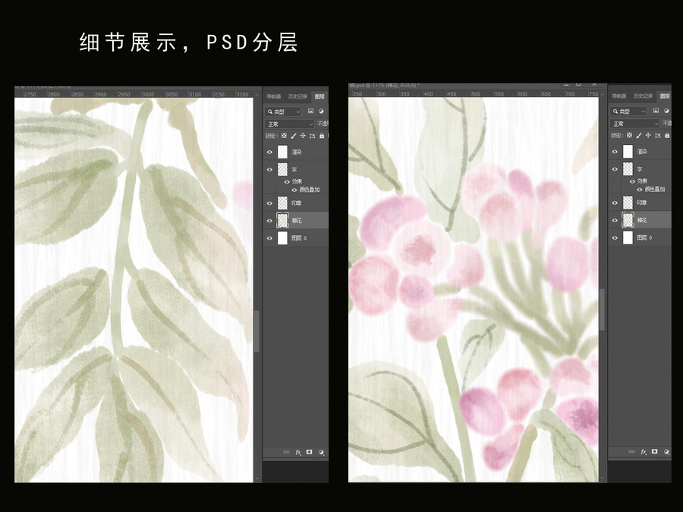Image resolution: width=683 pixels, height=512 pixels.
Task: Click artboard nesting lock icon in right panel
Action: [x=658, y=136]
